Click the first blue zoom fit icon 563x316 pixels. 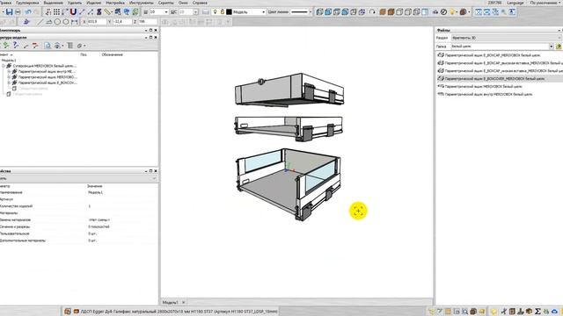pyautogui.click(x=479, y=11)
